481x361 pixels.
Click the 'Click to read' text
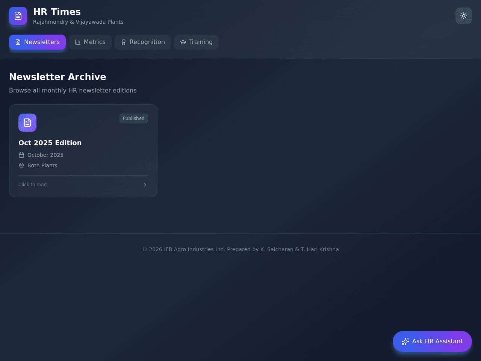(33, 185)
